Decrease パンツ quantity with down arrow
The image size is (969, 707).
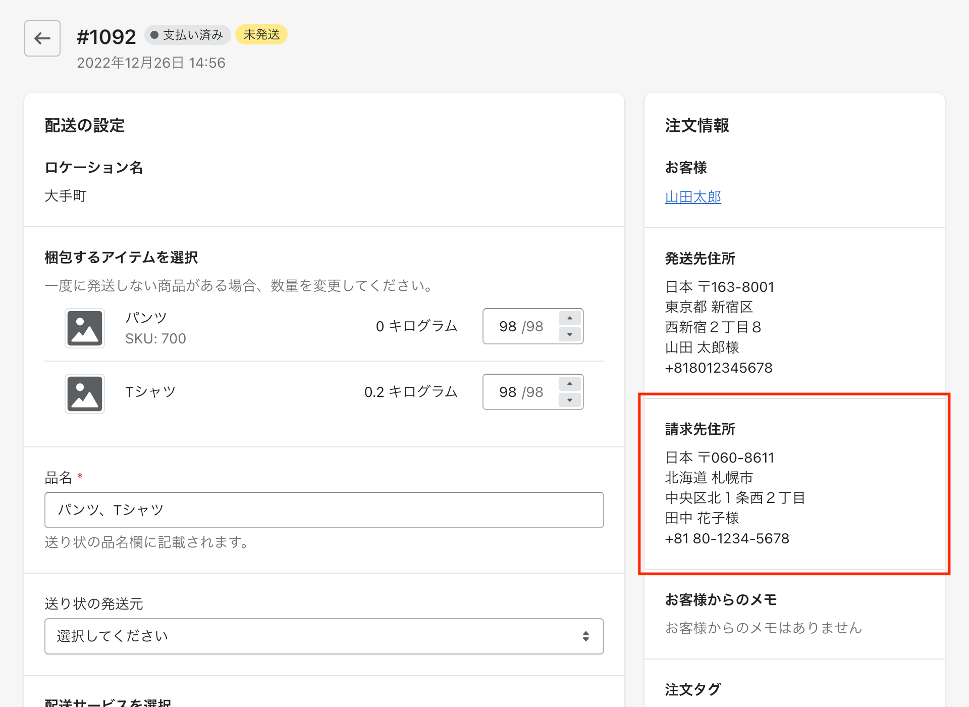coord(569,334)
